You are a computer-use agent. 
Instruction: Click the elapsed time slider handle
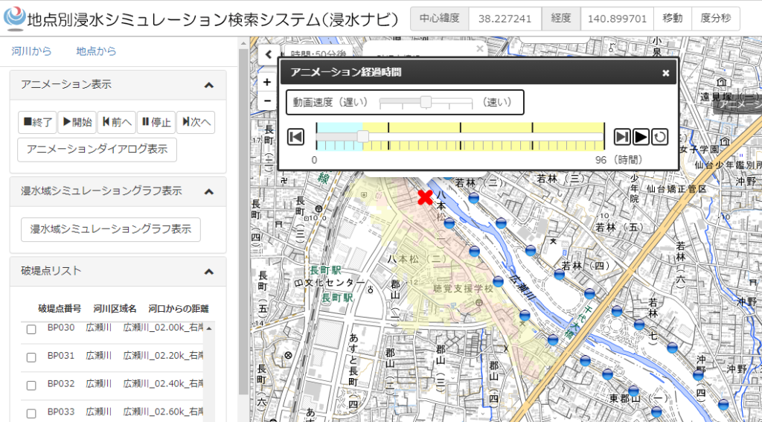click(362, 137)
